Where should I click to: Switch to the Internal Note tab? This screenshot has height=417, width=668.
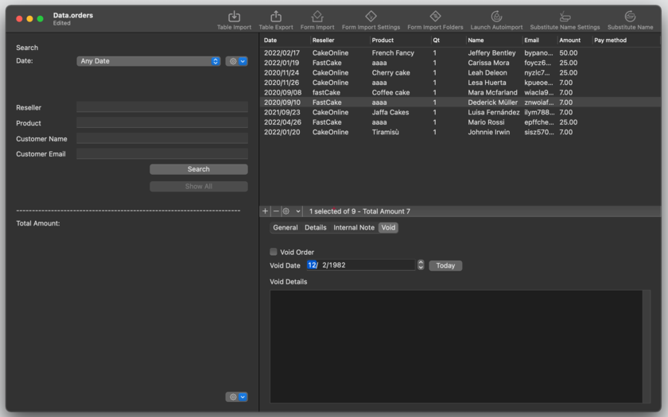(354, 228)
